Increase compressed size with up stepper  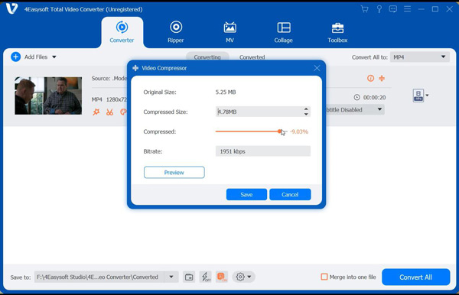point(306,109)
